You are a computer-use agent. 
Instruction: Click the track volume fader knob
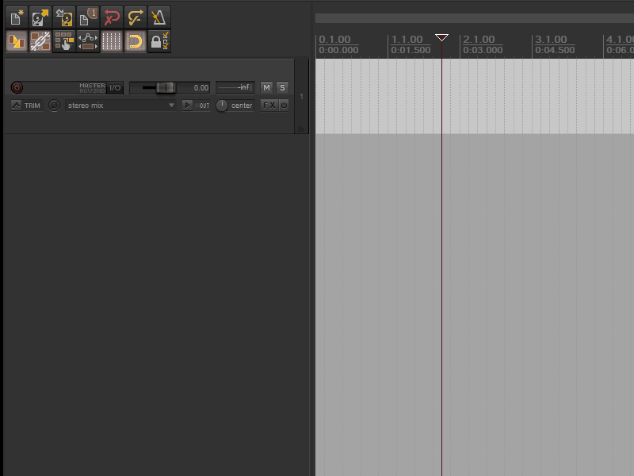166,87
